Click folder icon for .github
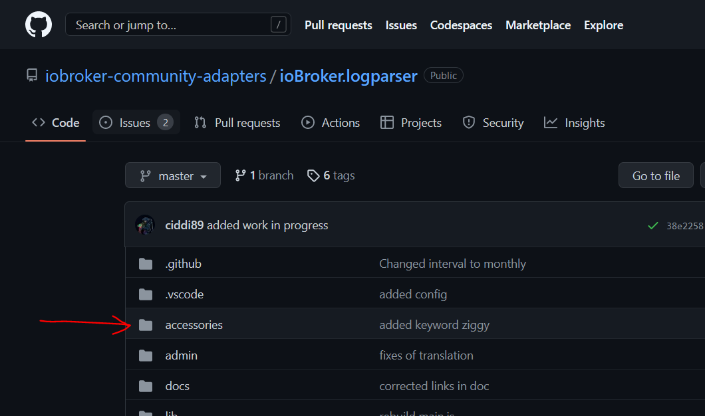This screenshot has width=705, height=416. tap(146, 264)
